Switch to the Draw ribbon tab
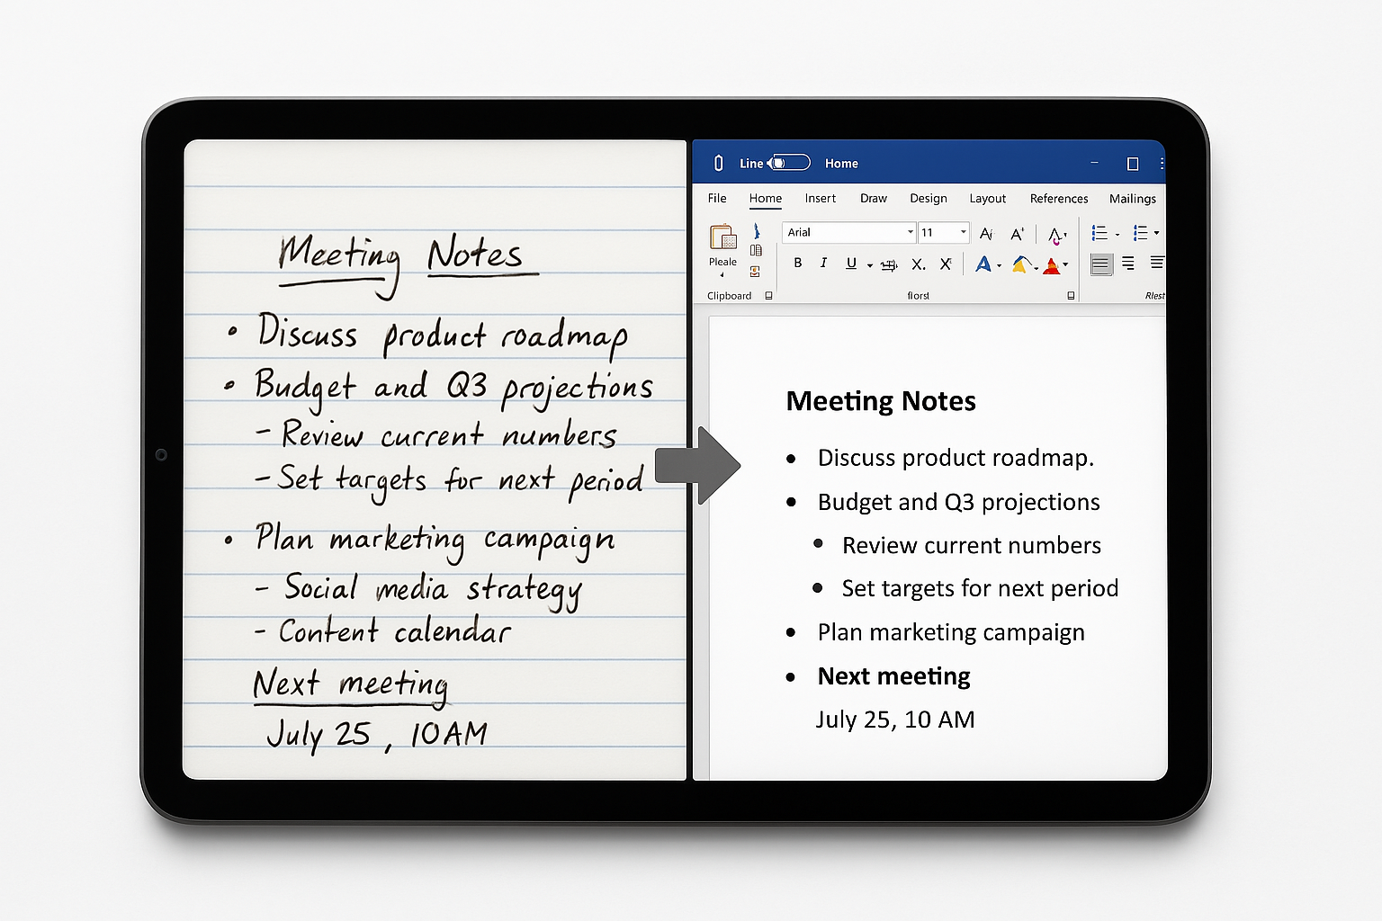 (x=874, y=198)
